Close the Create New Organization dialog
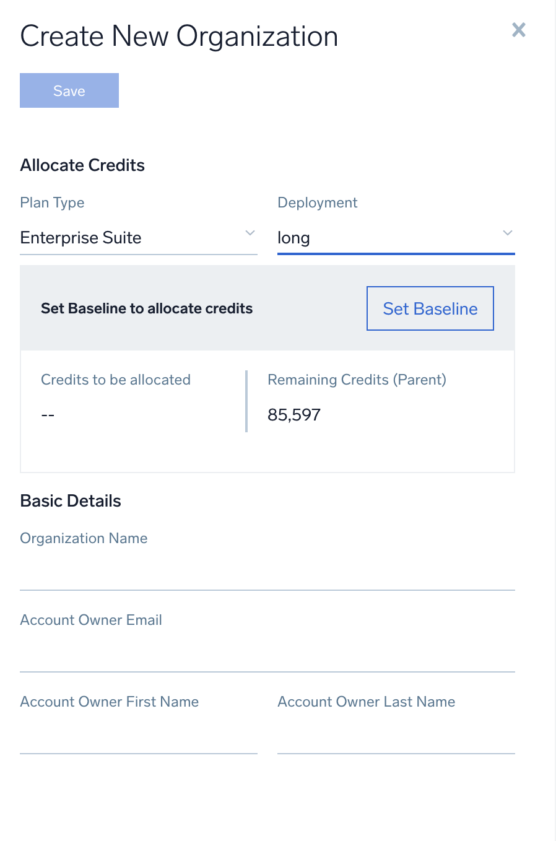Screen dimensions: 556x841 pos(519,30)
